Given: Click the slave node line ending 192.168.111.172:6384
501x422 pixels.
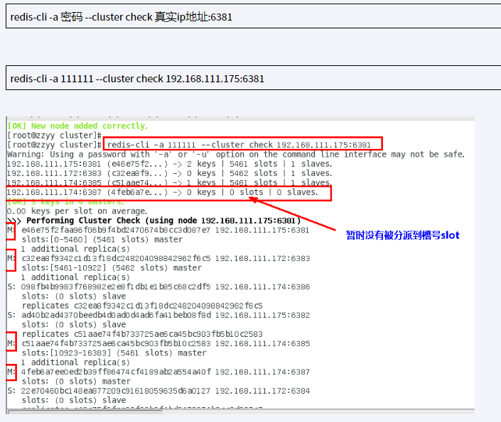Looking at the screenshot, I should pos(158,391).
